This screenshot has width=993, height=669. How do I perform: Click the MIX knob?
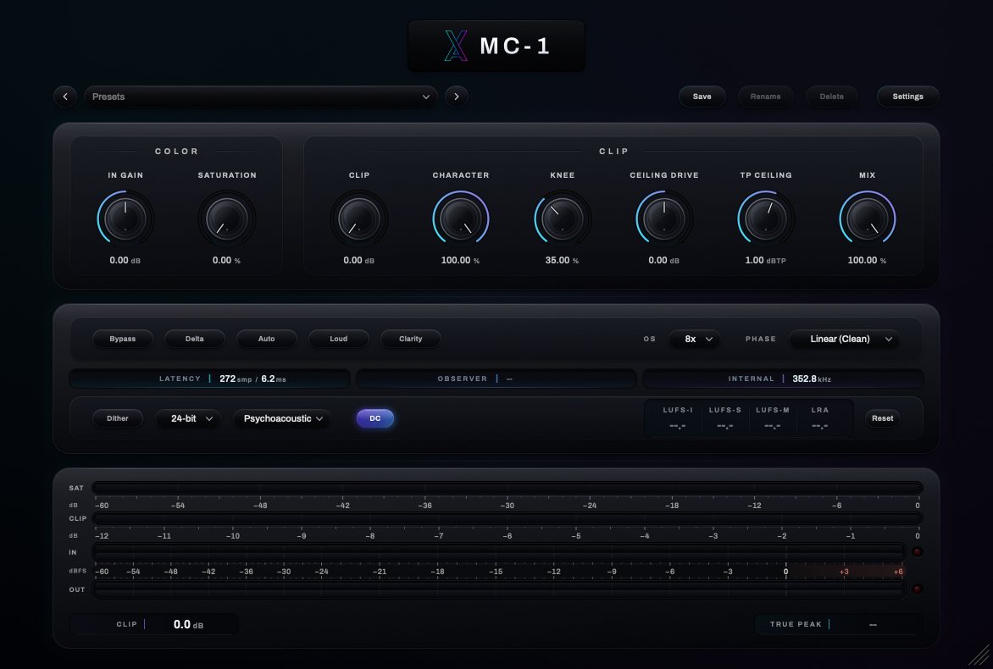pos(868,219)
